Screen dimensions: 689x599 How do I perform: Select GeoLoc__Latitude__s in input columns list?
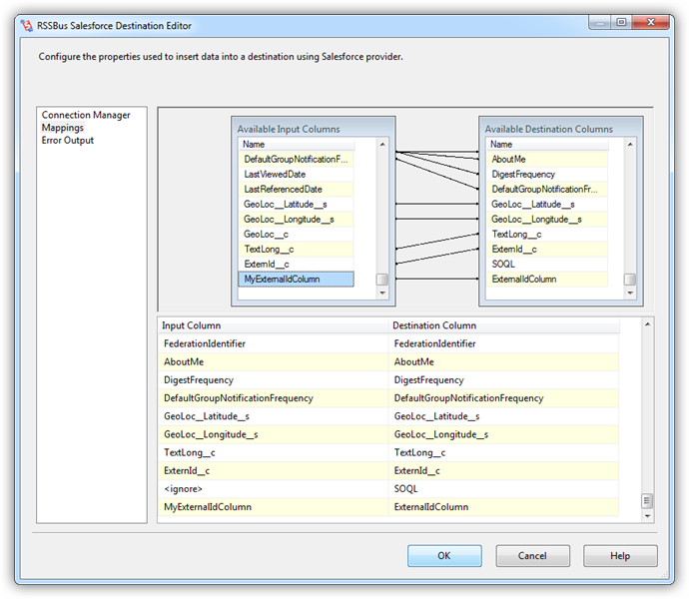pyautogui.click(x=297, y=204)
